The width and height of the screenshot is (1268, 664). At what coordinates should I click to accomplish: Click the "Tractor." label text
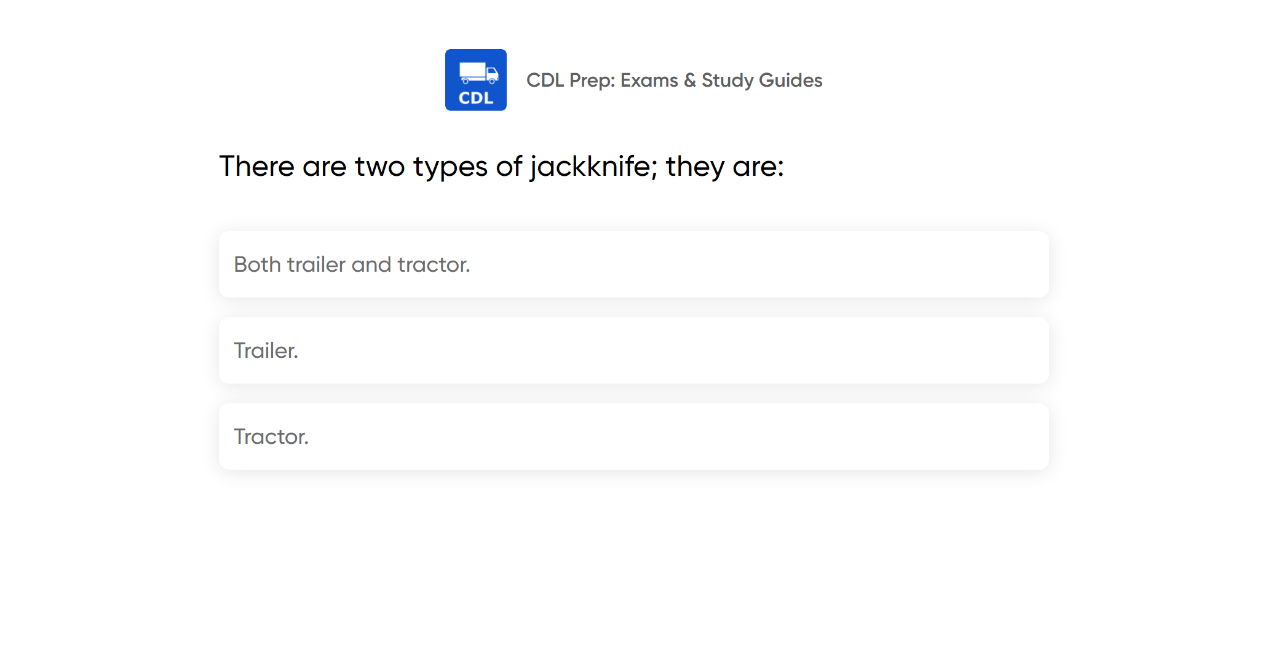pyautogui.click(x=271, y=437)
